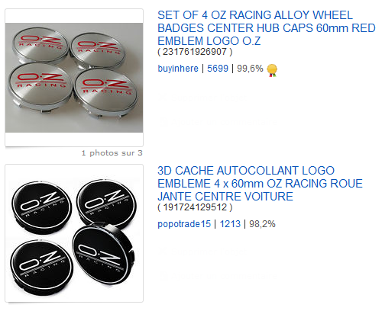Open feedback score 5699
The image size is (382, 311).
click(218, 69)
